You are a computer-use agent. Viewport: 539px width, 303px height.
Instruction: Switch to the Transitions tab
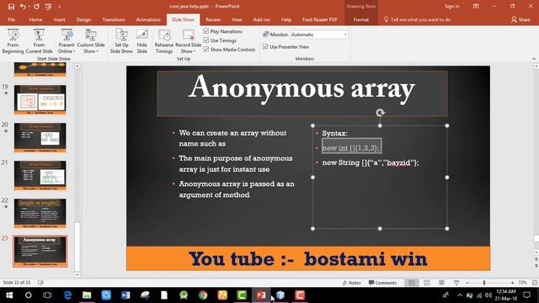pos(114,19)
